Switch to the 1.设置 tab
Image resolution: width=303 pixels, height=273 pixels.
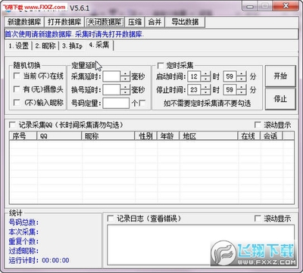18,46
